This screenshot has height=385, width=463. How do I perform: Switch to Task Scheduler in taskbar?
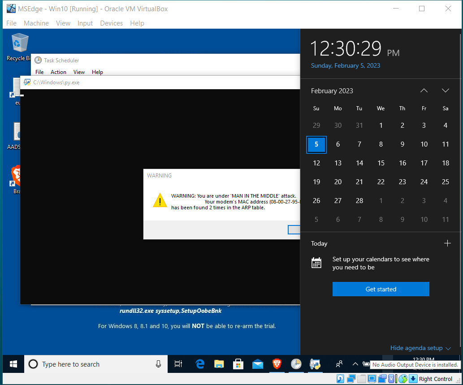296,364
